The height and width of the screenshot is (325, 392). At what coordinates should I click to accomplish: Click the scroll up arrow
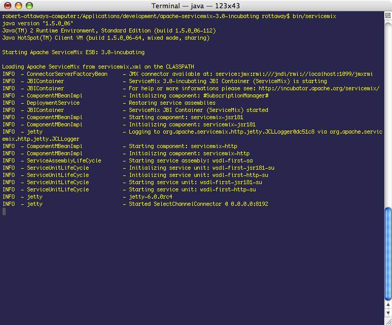387,304
